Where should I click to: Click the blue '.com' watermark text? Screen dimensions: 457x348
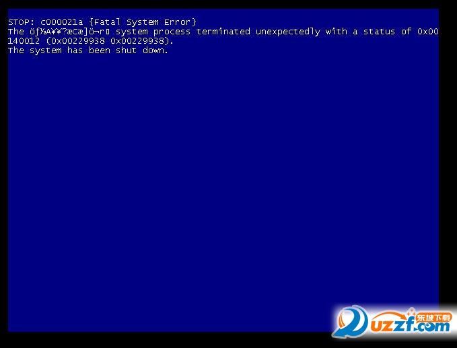[x=432, y=327]
